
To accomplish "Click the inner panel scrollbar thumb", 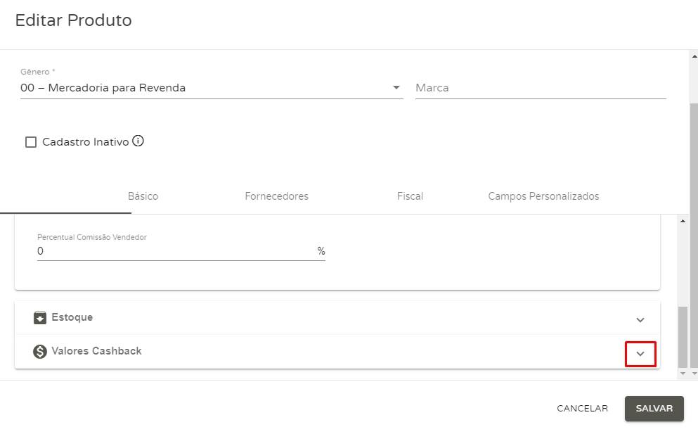I will click(x=683, y=336).
